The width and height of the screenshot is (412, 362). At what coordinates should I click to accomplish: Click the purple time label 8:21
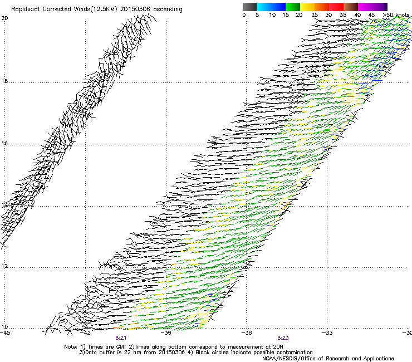(121, 338)
